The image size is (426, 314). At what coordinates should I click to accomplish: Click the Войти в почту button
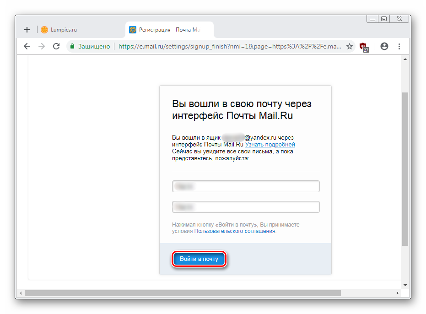click(199, 259)
